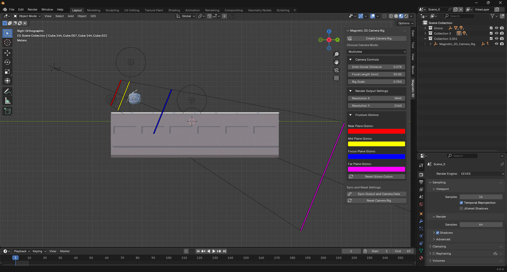
Task: Switch to the Shading workspace tab
Action: pyautogui.click(x=174, y=10)
